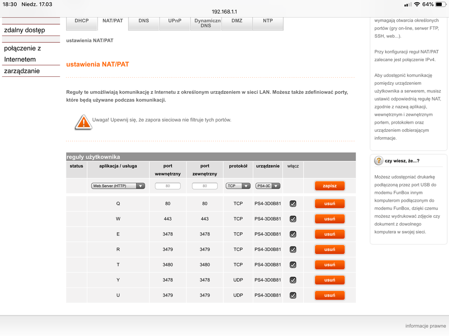Click the question mark help icon

(x=379, y=161)
